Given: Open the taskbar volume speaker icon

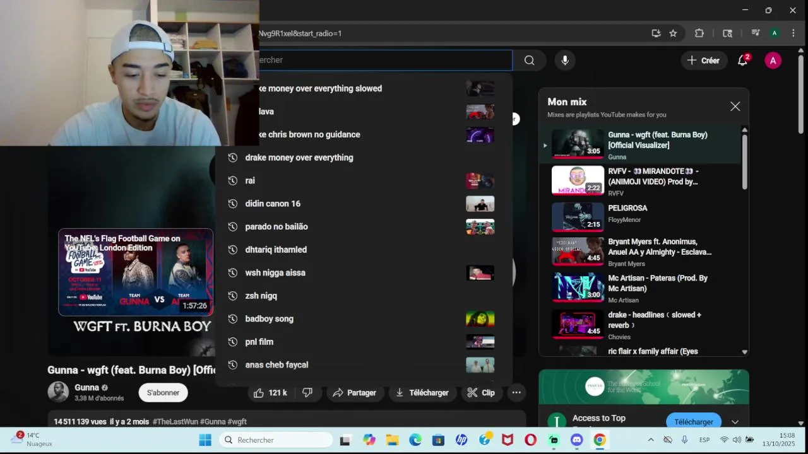Looking at the screenshot, I should click(x=737, y=439).
